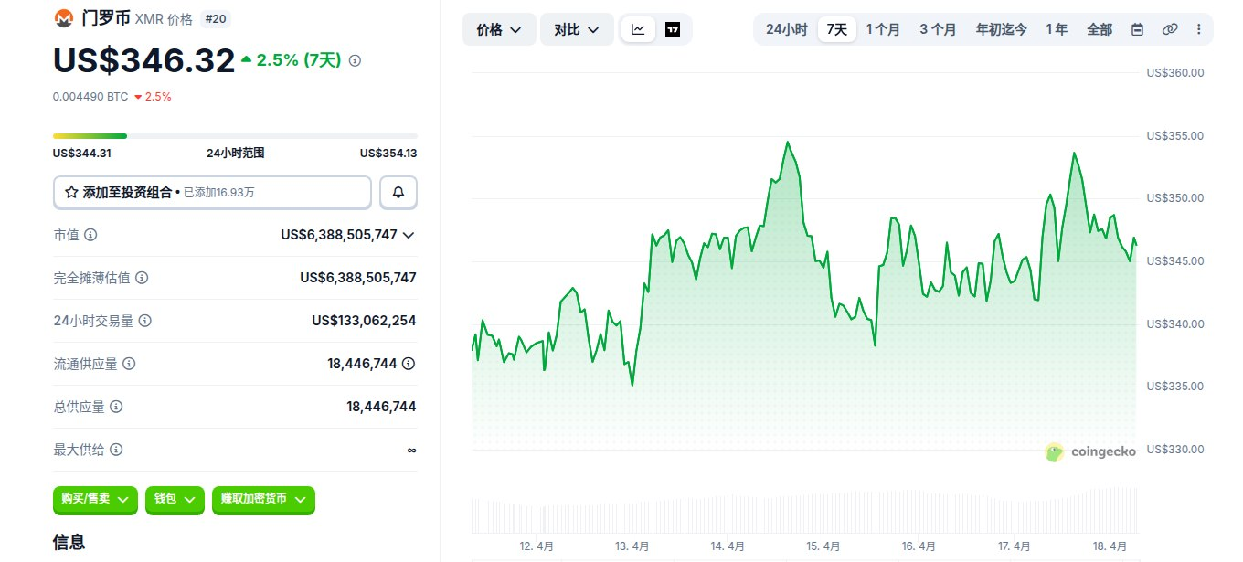This screenshot has height=562, width=1243.
Task: Open the calendar date range picker
Action: (x=1137, y=29)
